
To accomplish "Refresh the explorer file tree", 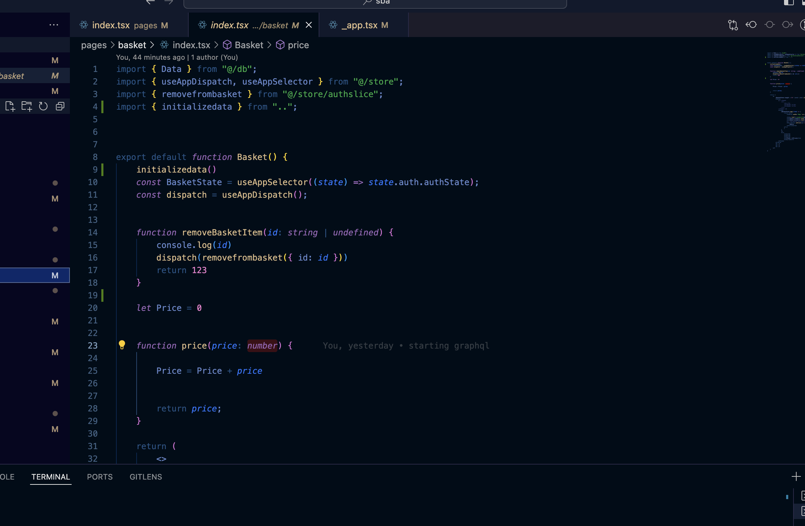I will [43, 106].
